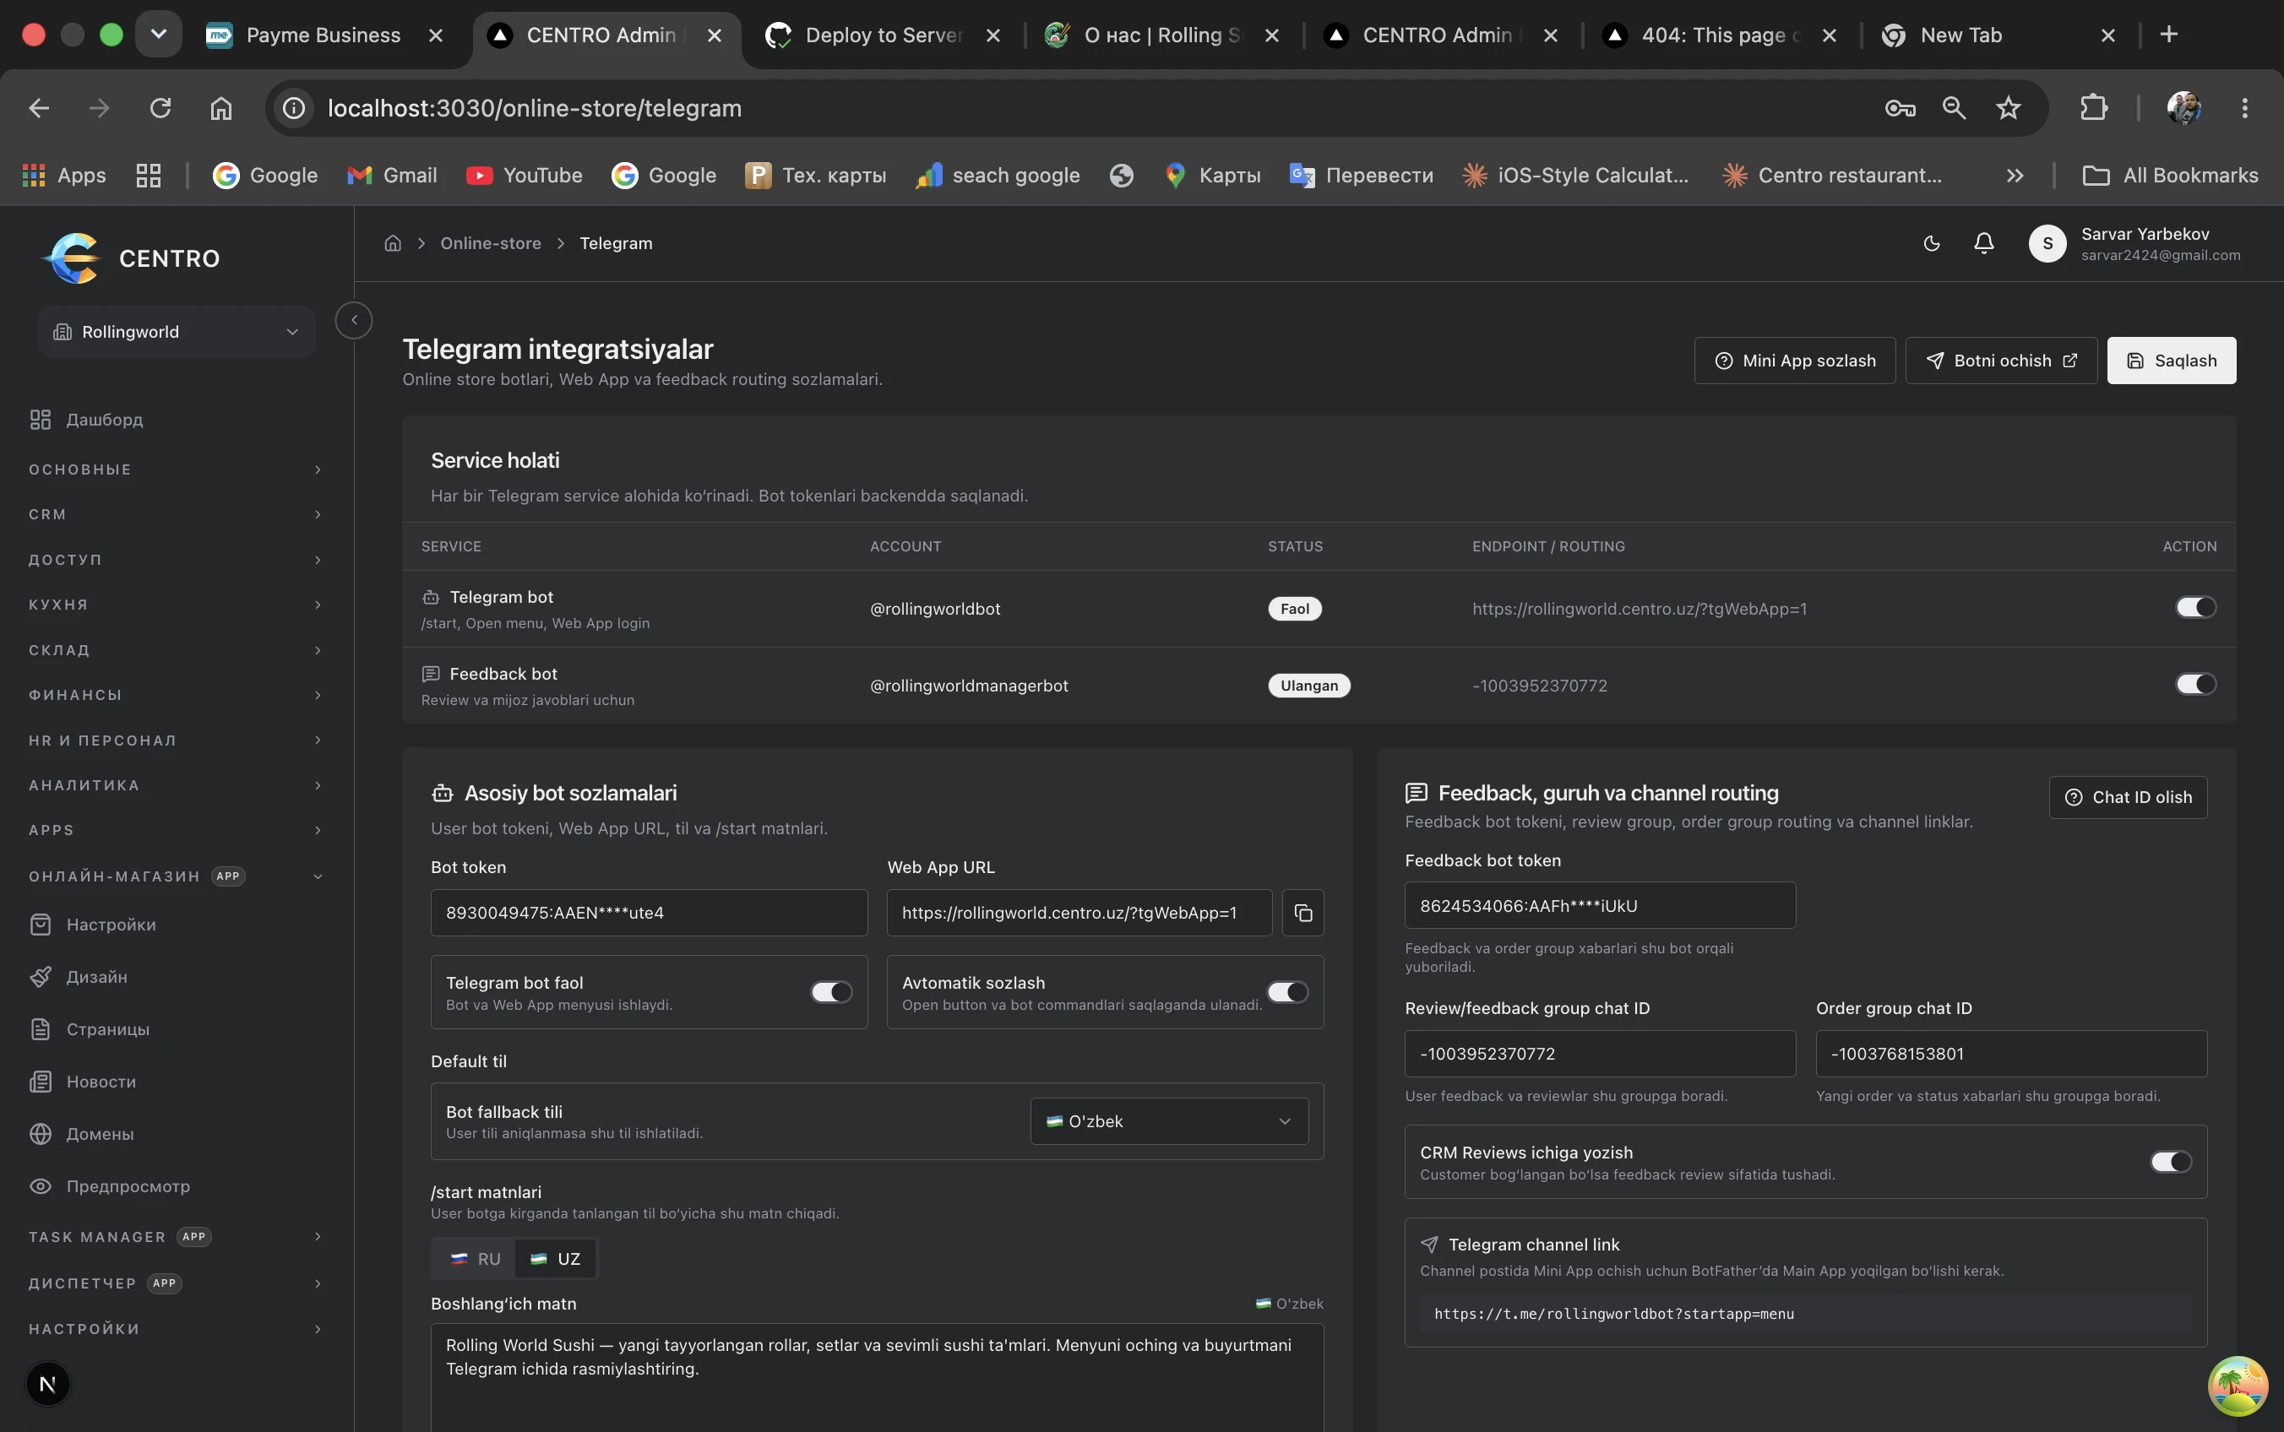Expand TASK MANAGER sidebar section
Image resolution: width=2284 pixels, height=1432 pixels.
click(x=175, y=1237)
